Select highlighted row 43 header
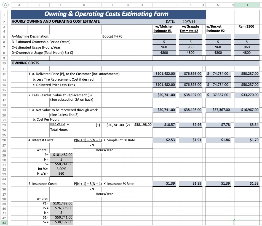Screen dimensions: 262x226 pyautogui.click(x=4, y=223)
